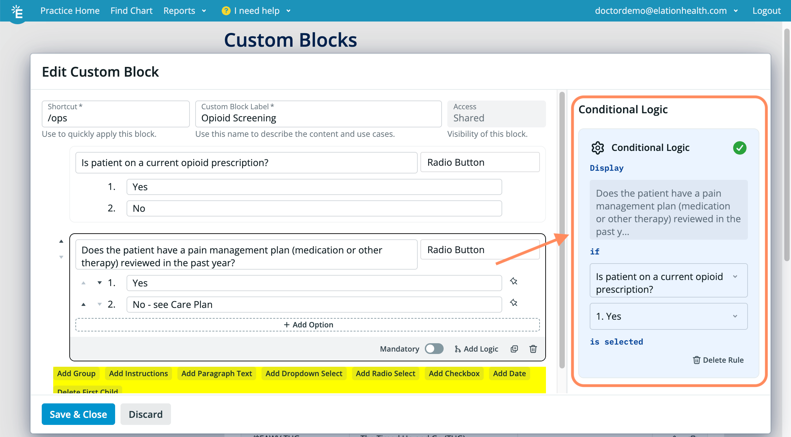This screenshot has width=791, height=437.
Task: Edit first question's Yes option field
Action: pyautogui.click(x=314, y=187)
